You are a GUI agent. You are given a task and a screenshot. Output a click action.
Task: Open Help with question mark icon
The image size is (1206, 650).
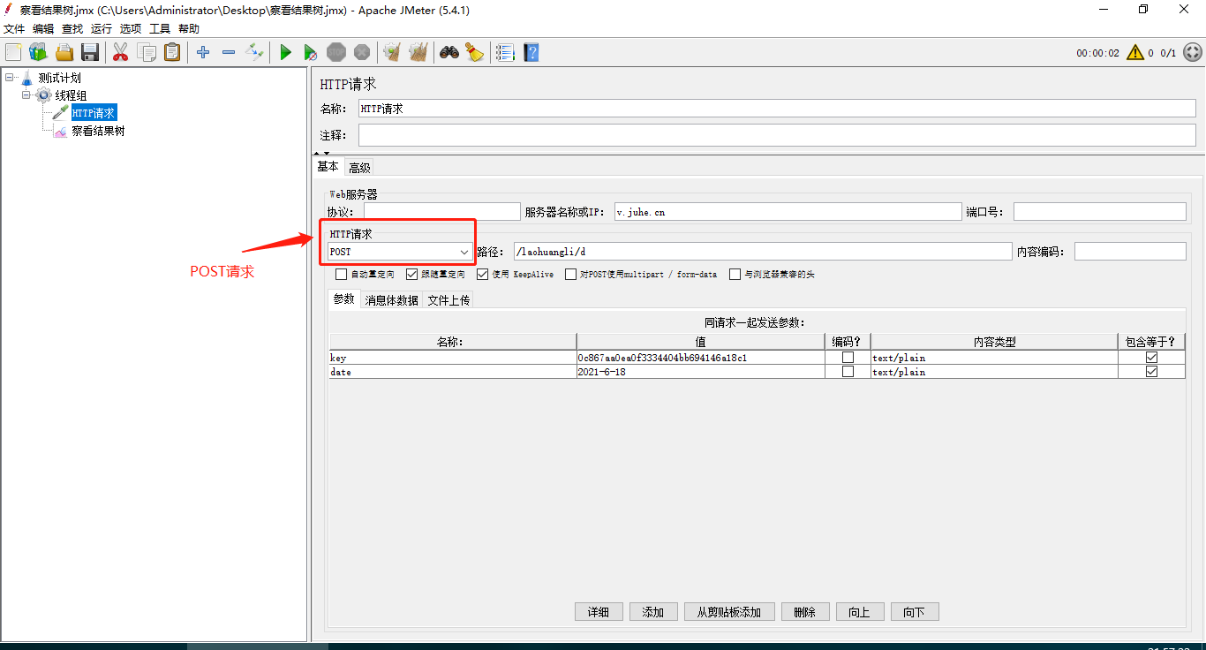tap(531, 52)
